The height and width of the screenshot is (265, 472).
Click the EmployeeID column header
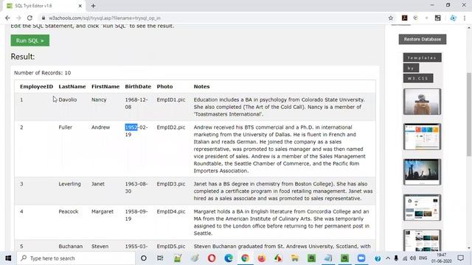click(36, 87)
